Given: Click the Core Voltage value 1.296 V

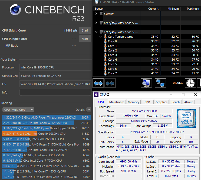Looking at the screenshot, I should click(163, 126).
